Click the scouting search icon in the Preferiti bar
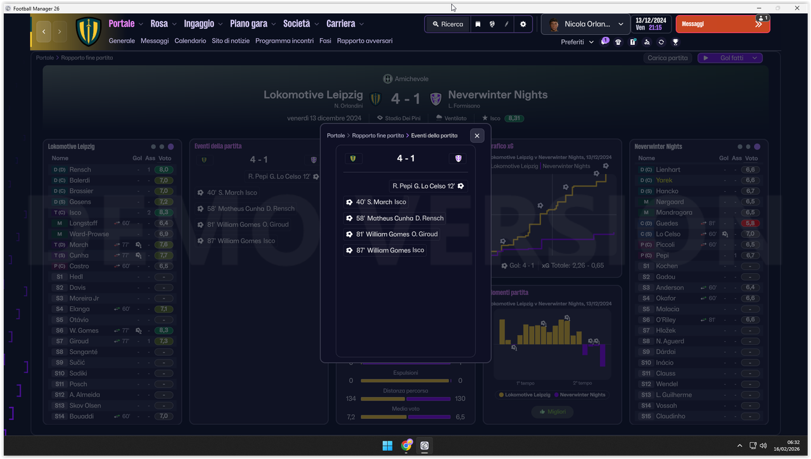 647,42
